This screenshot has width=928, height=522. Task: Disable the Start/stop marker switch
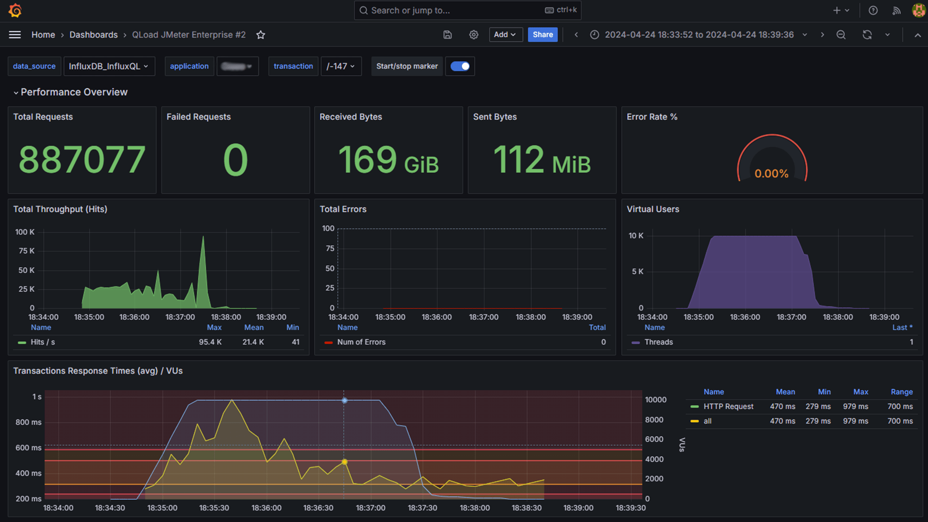click(459, 66)
